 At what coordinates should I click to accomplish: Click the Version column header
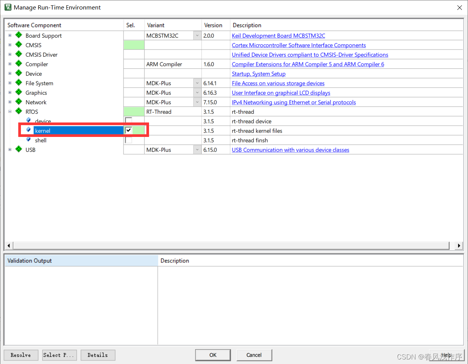(x=216, y=25)
